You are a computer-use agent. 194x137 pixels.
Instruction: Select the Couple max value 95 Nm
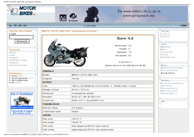tap(88, 101)
